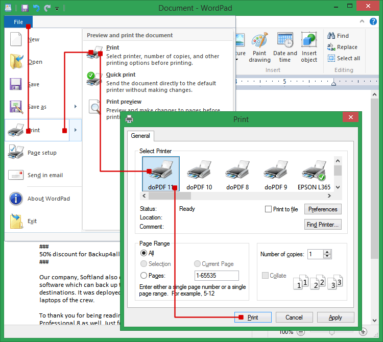Click the Select all icon
The width and height of the screenshot is (383, 342).
(x=331, y=58)
